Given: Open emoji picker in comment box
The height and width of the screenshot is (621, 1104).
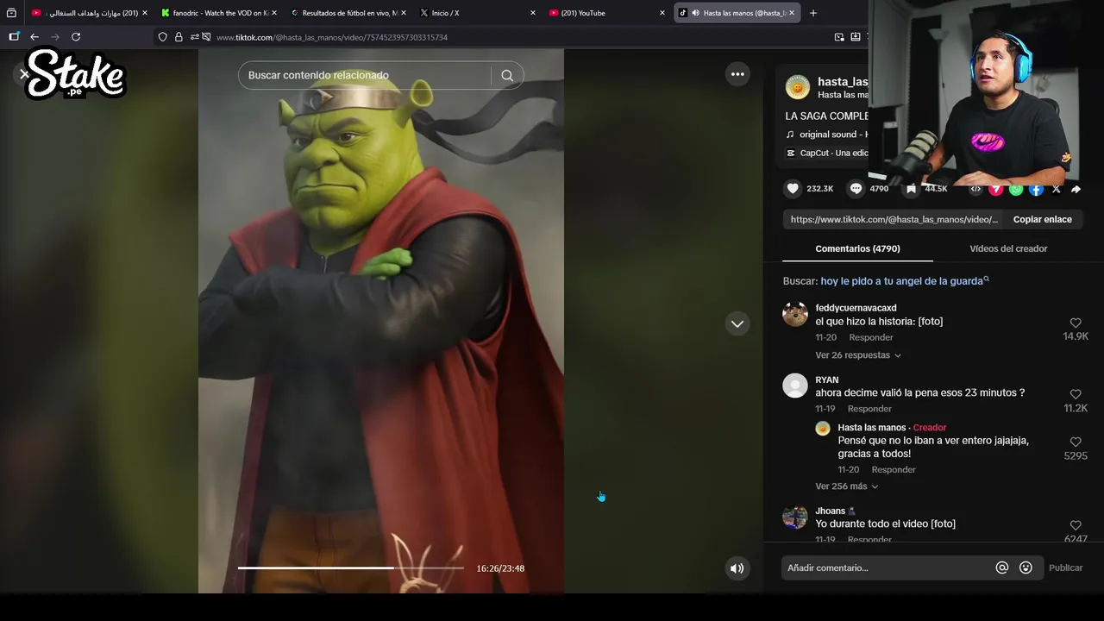Looking at the screenshot, I should pos(1026,568).
